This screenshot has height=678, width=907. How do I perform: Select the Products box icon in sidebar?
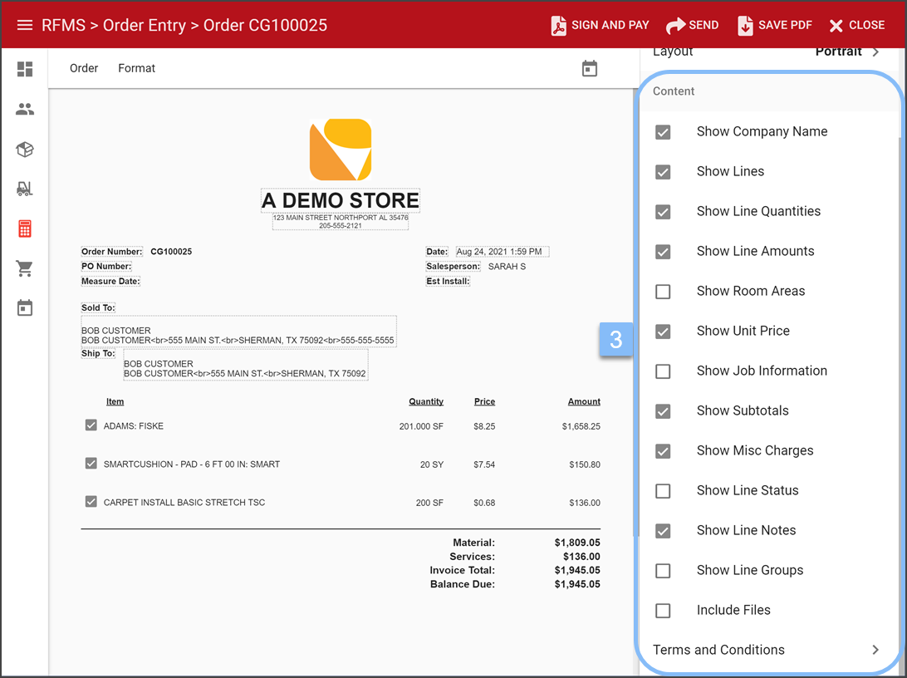pos(24,149)
